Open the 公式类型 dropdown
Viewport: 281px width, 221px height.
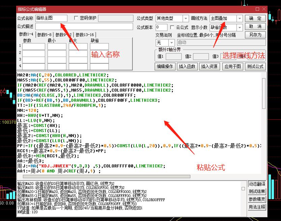pos(186,19)
